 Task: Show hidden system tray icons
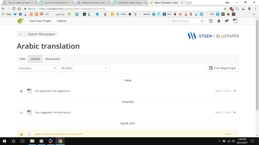point(219,141)
